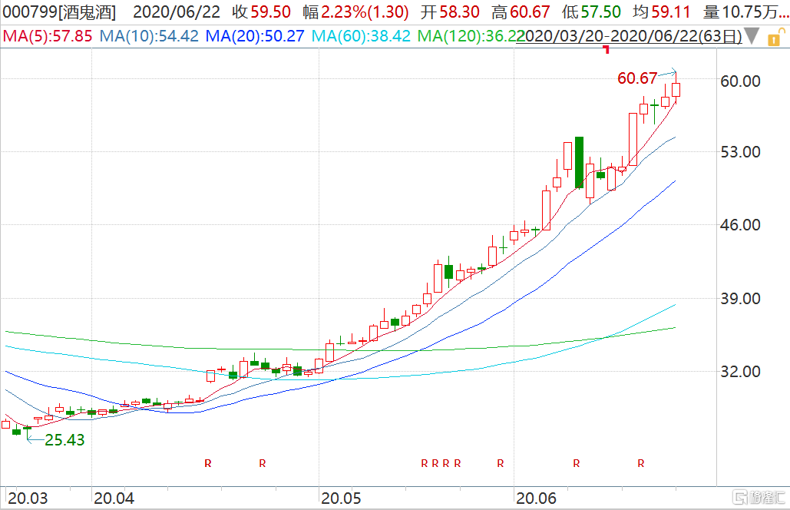Select the MA(20):50.27 indicator label
Image resolution: width=790 pixels, height=510 pixels.
point(256,36)
